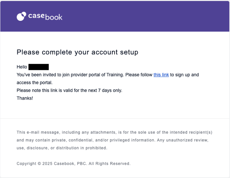Open "this link" to sign up
The height and width of the screenshot is (178, 230).
pos(161,75)
